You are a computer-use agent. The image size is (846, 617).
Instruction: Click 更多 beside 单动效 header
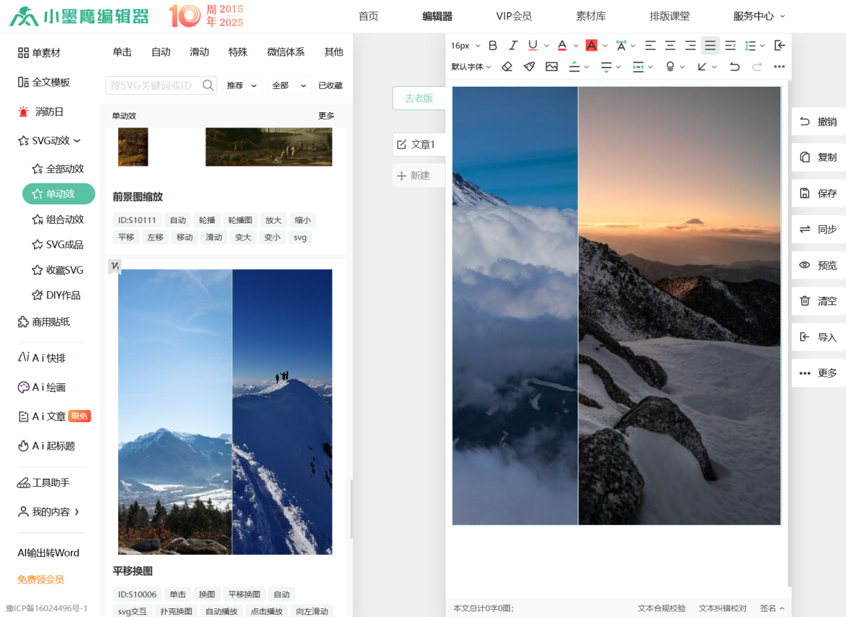(327, 116)
